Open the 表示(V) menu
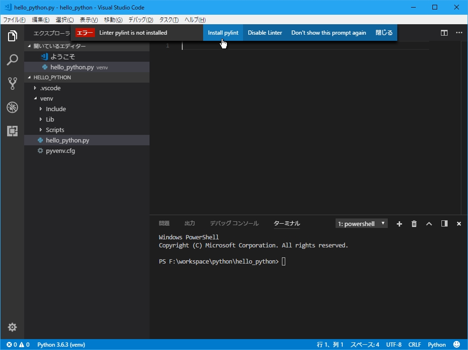Viewport: 468px width, 350px height. coord(89,20)
